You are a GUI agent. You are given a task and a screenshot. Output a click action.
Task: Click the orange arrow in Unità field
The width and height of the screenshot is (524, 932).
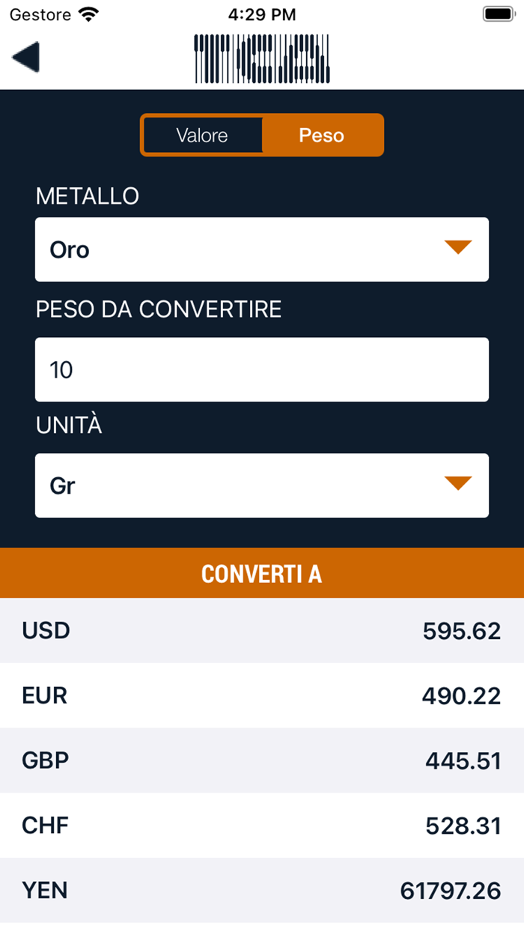[x=457, y=484]
